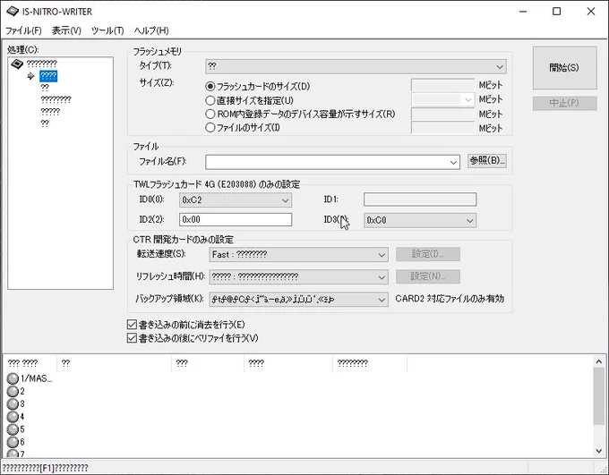Click 設定(N)... button beside refresh time
This screenshot has width=609, height=475.
[x=428, y=276]
